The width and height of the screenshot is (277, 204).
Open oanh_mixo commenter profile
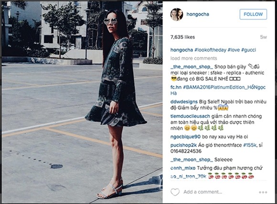(x=183, y=168)
